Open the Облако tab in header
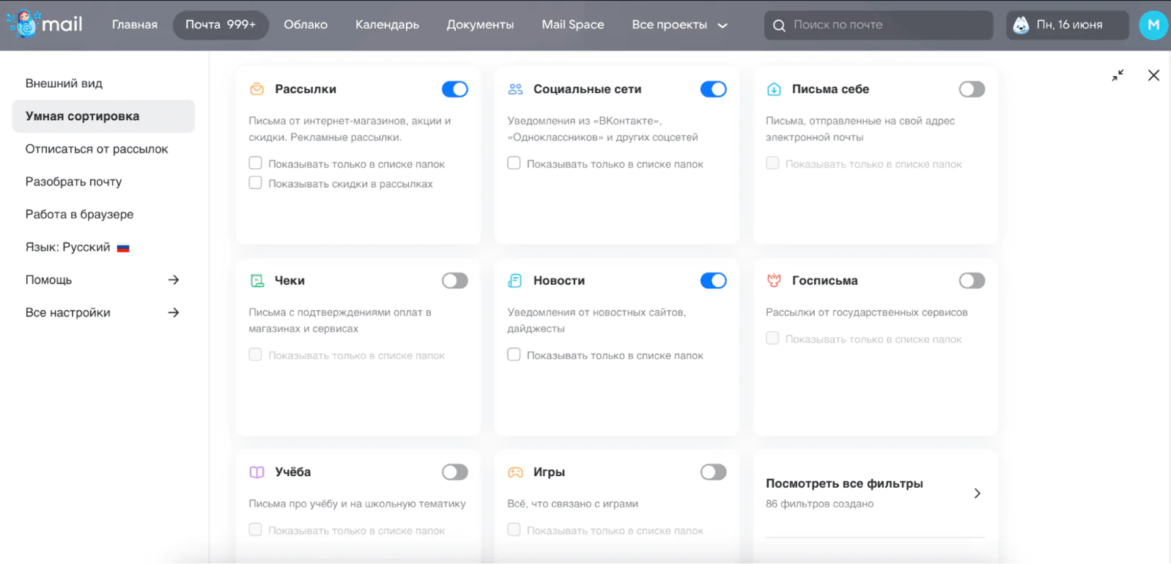 tap(306, 25)
